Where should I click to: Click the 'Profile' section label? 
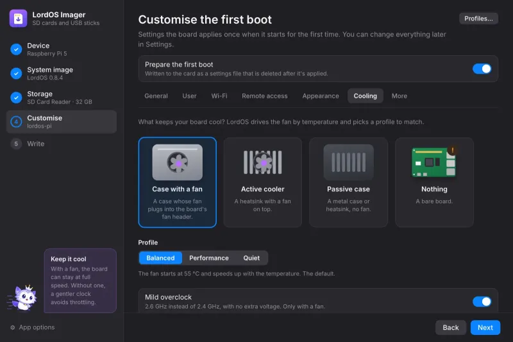pos(148,243)
